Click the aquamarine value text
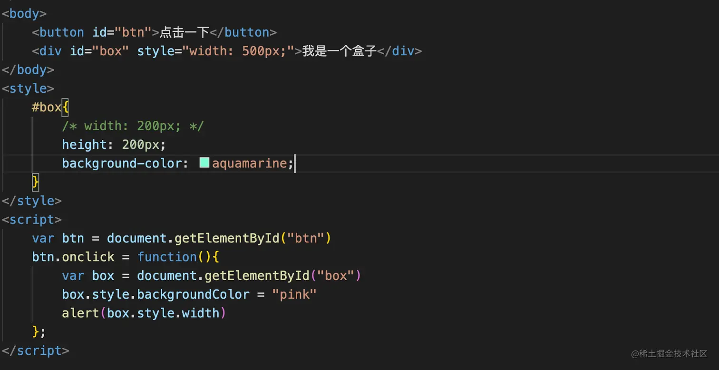Screen dimensions: 719x370 coord(249,164)
